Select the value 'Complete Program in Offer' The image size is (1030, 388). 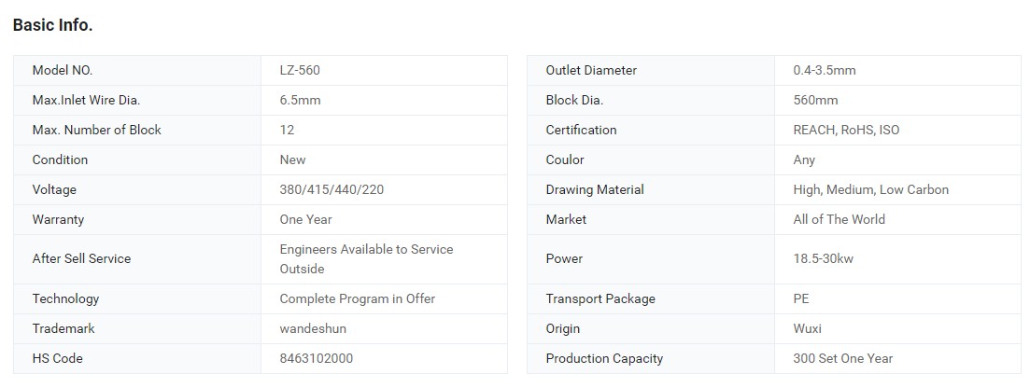click(x=358, y=298)
